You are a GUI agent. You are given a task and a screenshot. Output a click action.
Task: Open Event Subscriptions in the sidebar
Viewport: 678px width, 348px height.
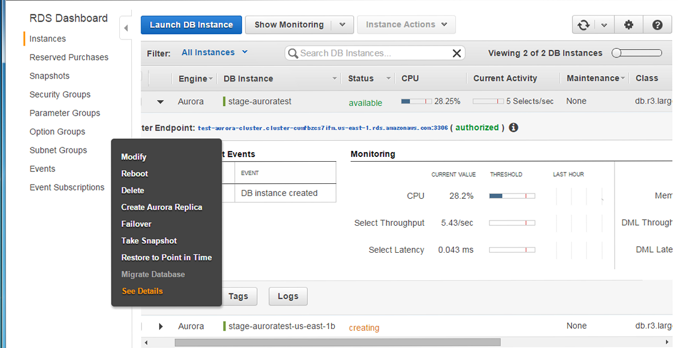click(67, 187)
